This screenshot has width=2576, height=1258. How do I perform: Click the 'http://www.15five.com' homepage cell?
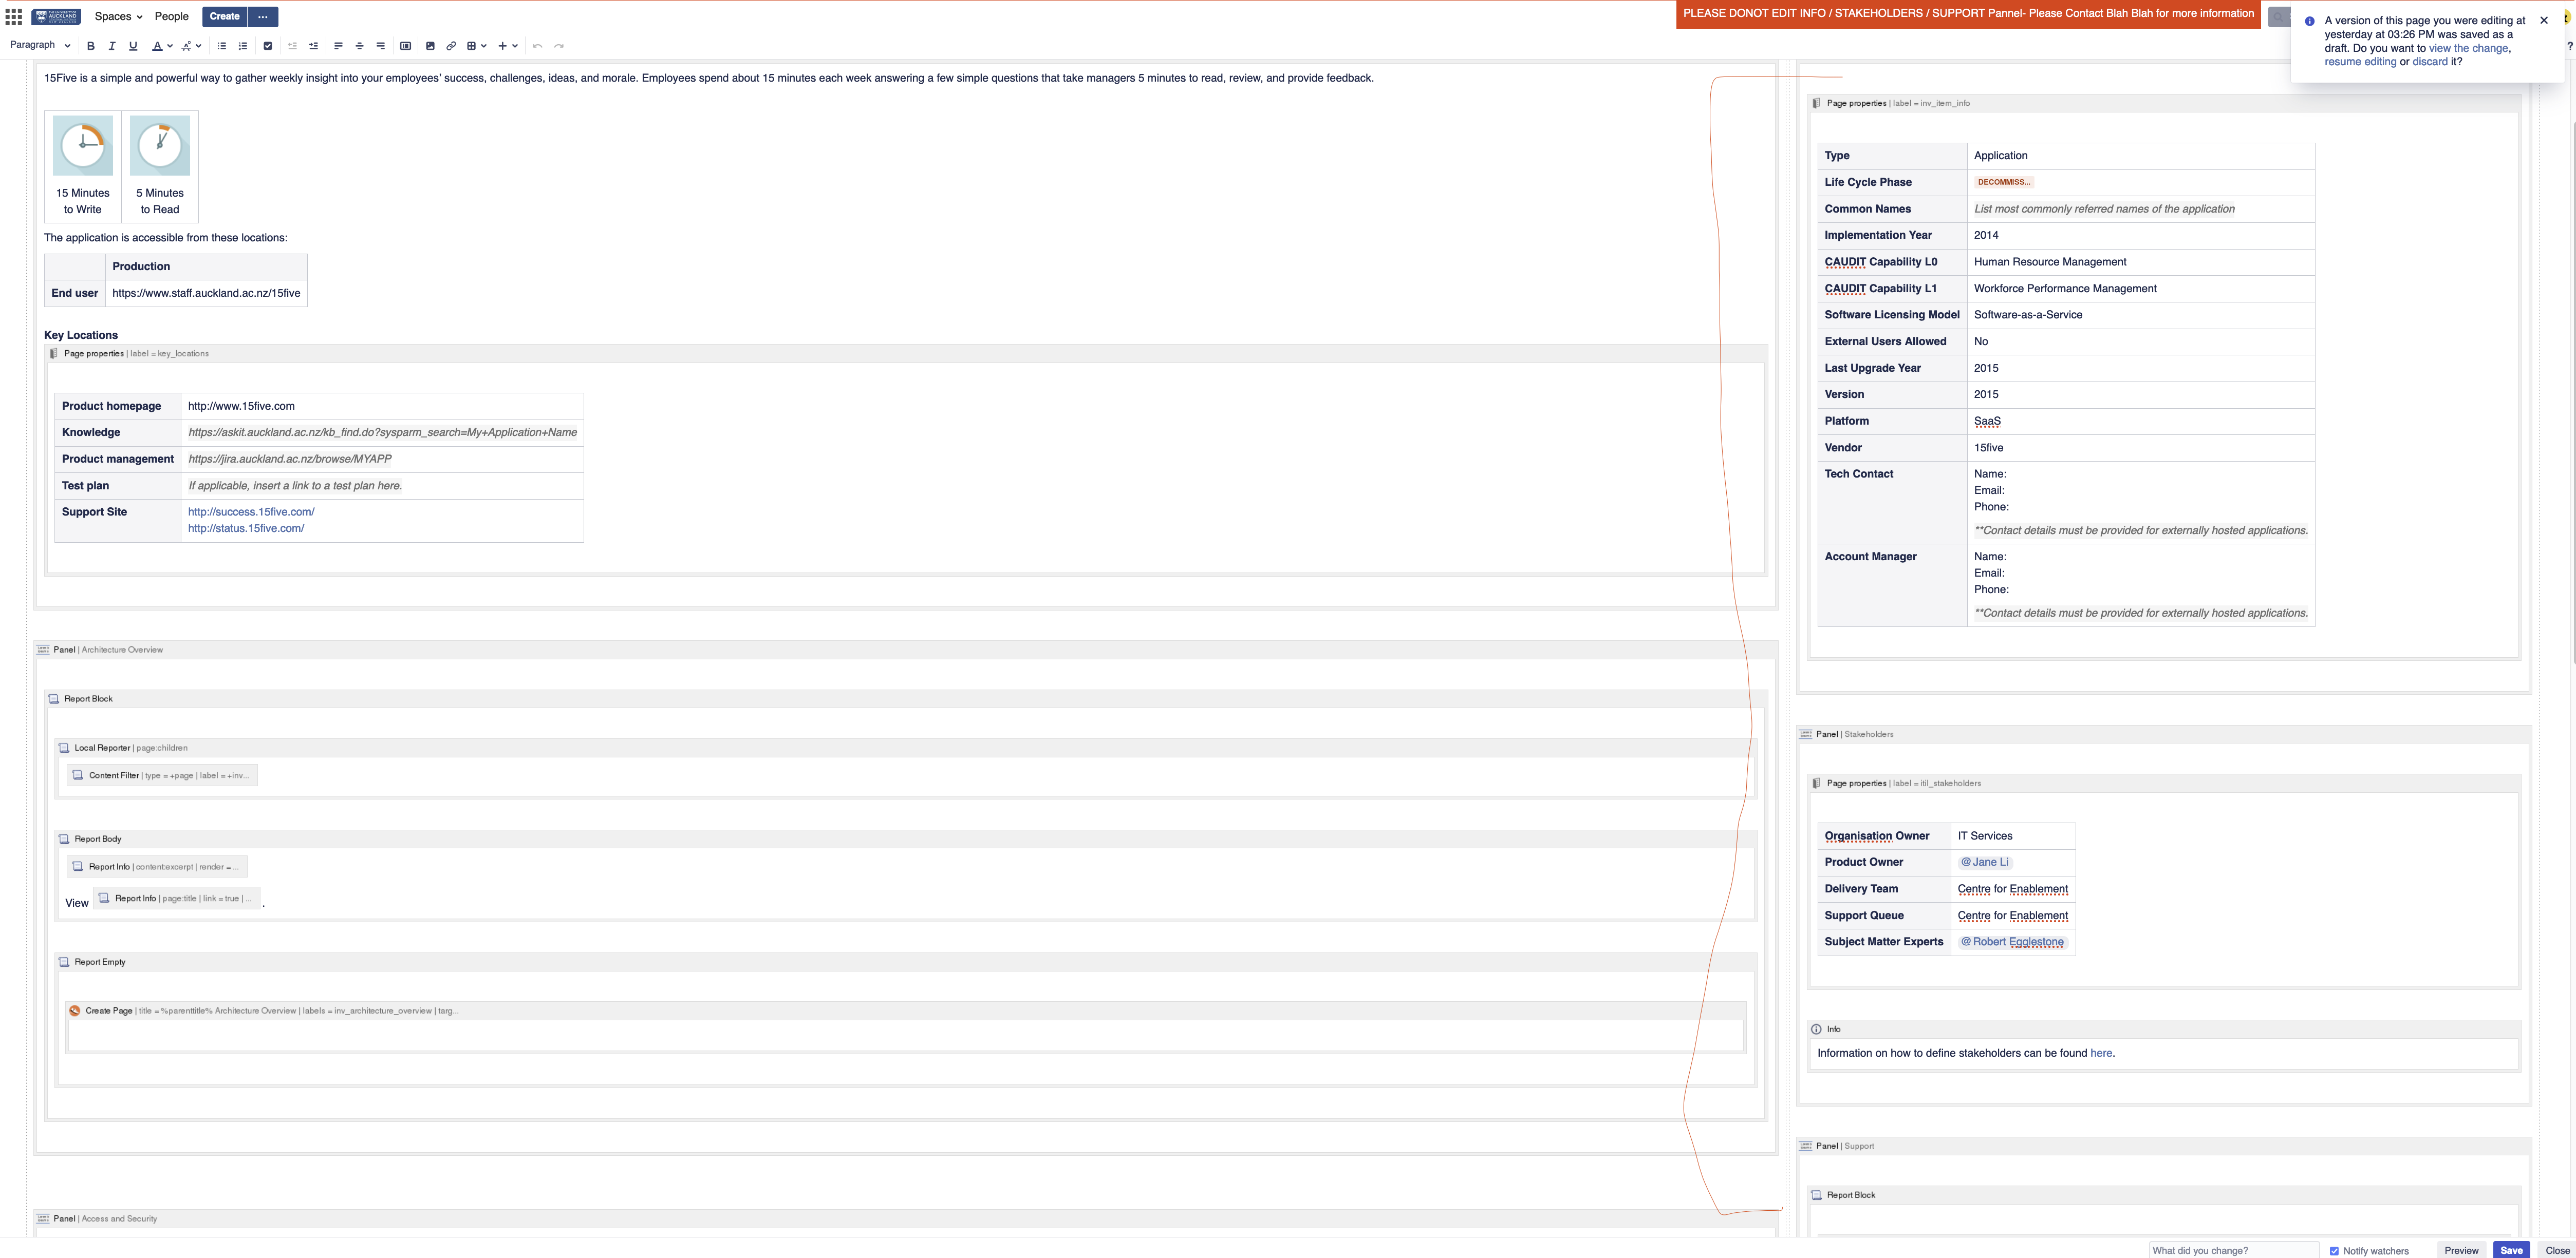point(381,407)
